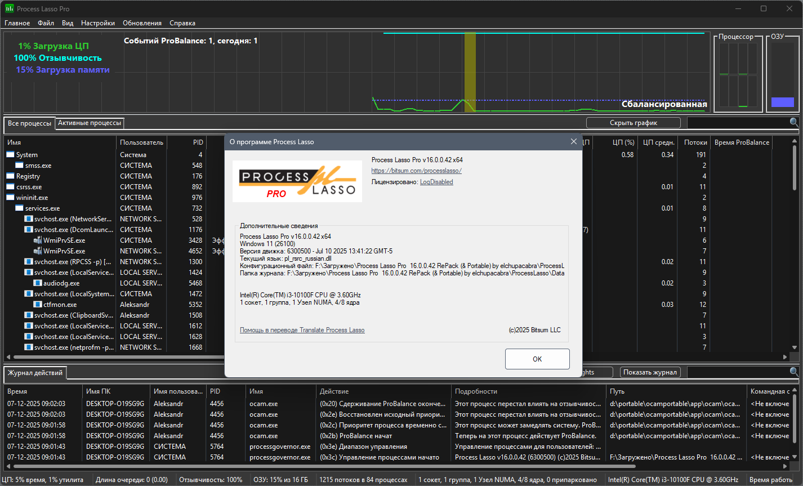Click the Process Lasso Pro logo image
This screenshot has height=486, width=803.
point(297,181)
